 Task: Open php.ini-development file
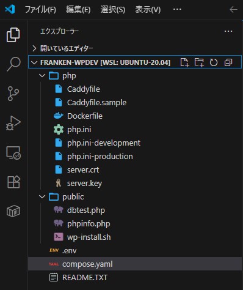pyautogui.click(x=104, y=143)
